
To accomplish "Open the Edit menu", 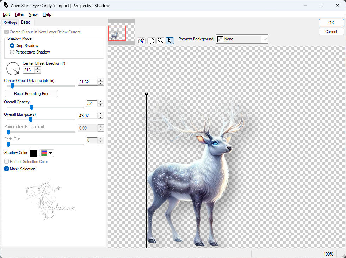I will coord(6,14).
